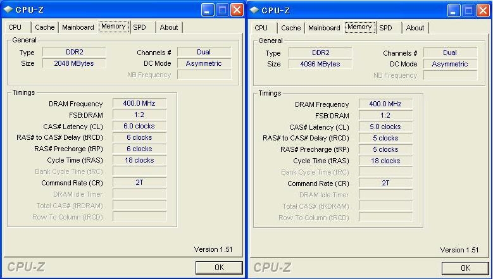Click empty NB Frequency field in left window
Viewport: 493px width, 279px height.
204,75
